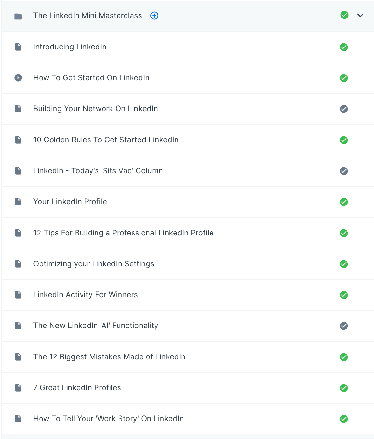The image size is (374, 439).
Task: Uncheck the green completion mark for Introducing LinkedIn
Action: (344, 47)
